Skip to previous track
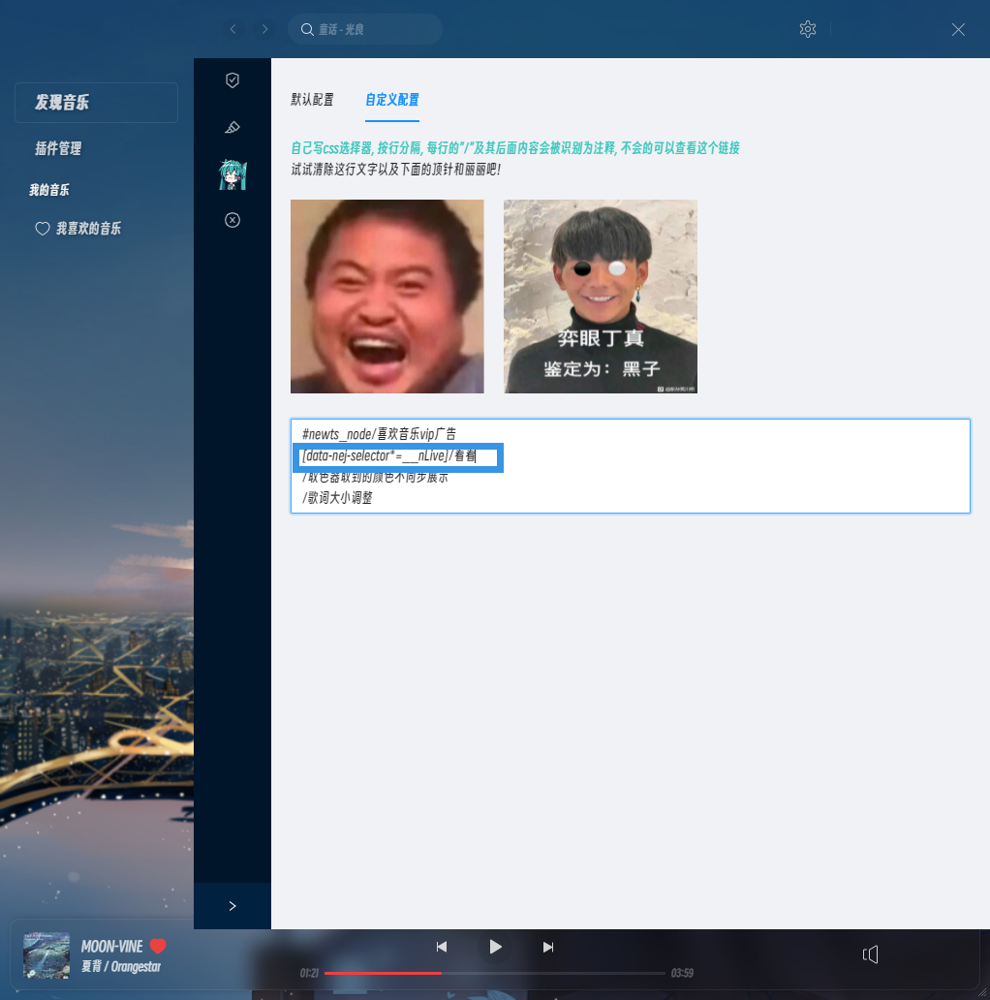 point(442,947)
